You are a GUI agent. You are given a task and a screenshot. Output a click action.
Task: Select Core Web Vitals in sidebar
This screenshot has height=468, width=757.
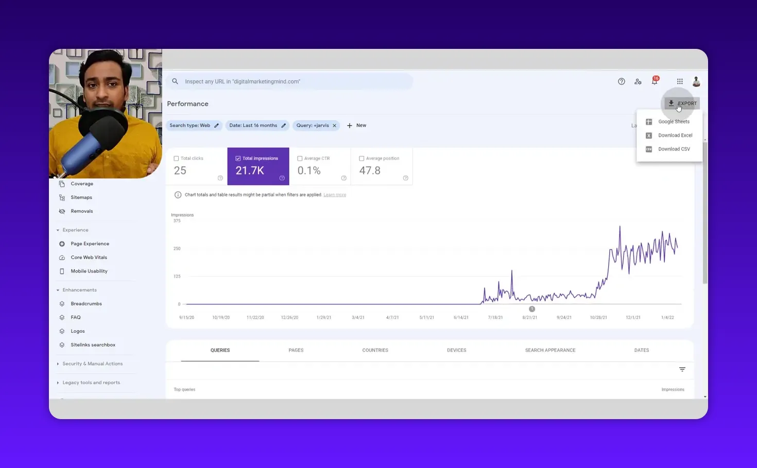[x=89, y=257]
